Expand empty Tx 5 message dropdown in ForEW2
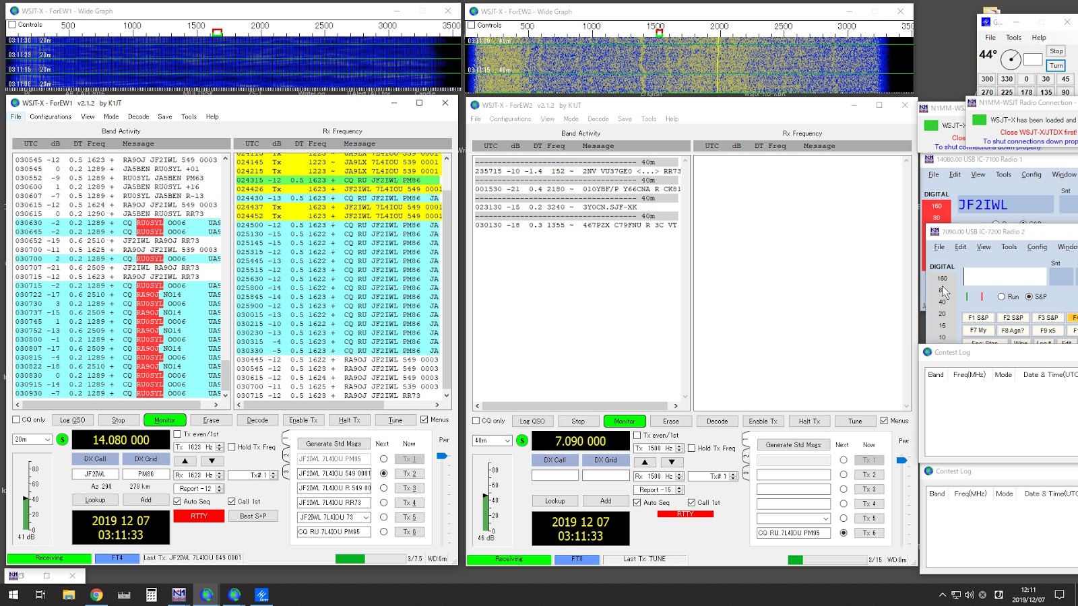 point(825,519)
